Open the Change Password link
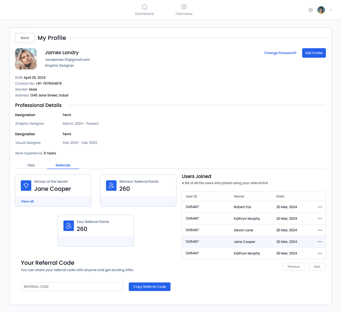Viewport: 341px width, 312px height. pos(280,53)
